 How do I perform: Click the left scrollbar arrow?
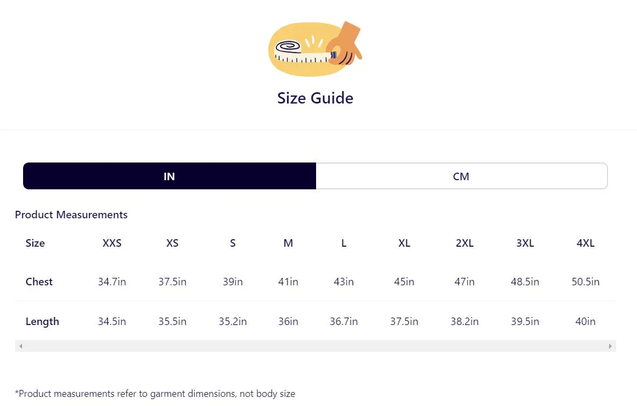[21, 346]
